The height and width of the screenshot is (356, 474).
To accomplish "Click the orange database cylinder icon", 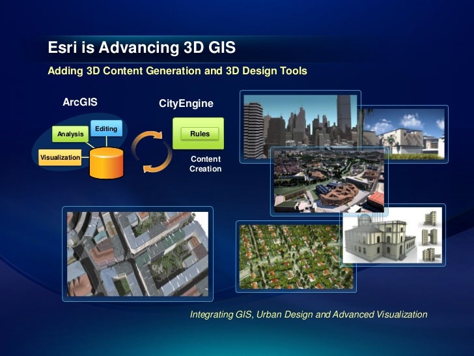I will [106, 163].
